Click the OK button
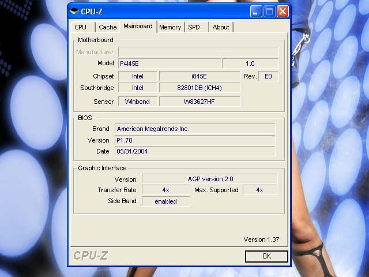 266,256
